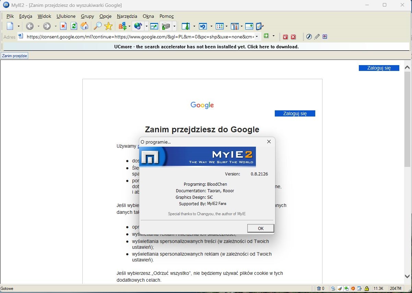Open the Widok menu
Screen dimensions: 412x293
tap(44, 16)
